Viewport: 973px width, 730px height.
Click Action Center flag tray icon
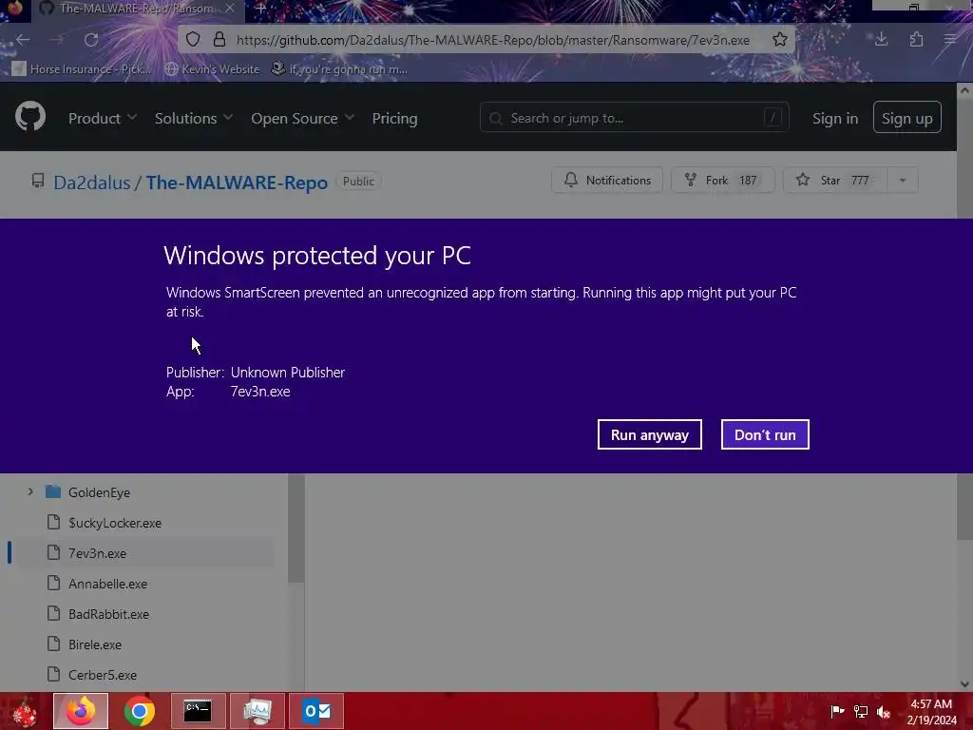(x=837, y=711)
